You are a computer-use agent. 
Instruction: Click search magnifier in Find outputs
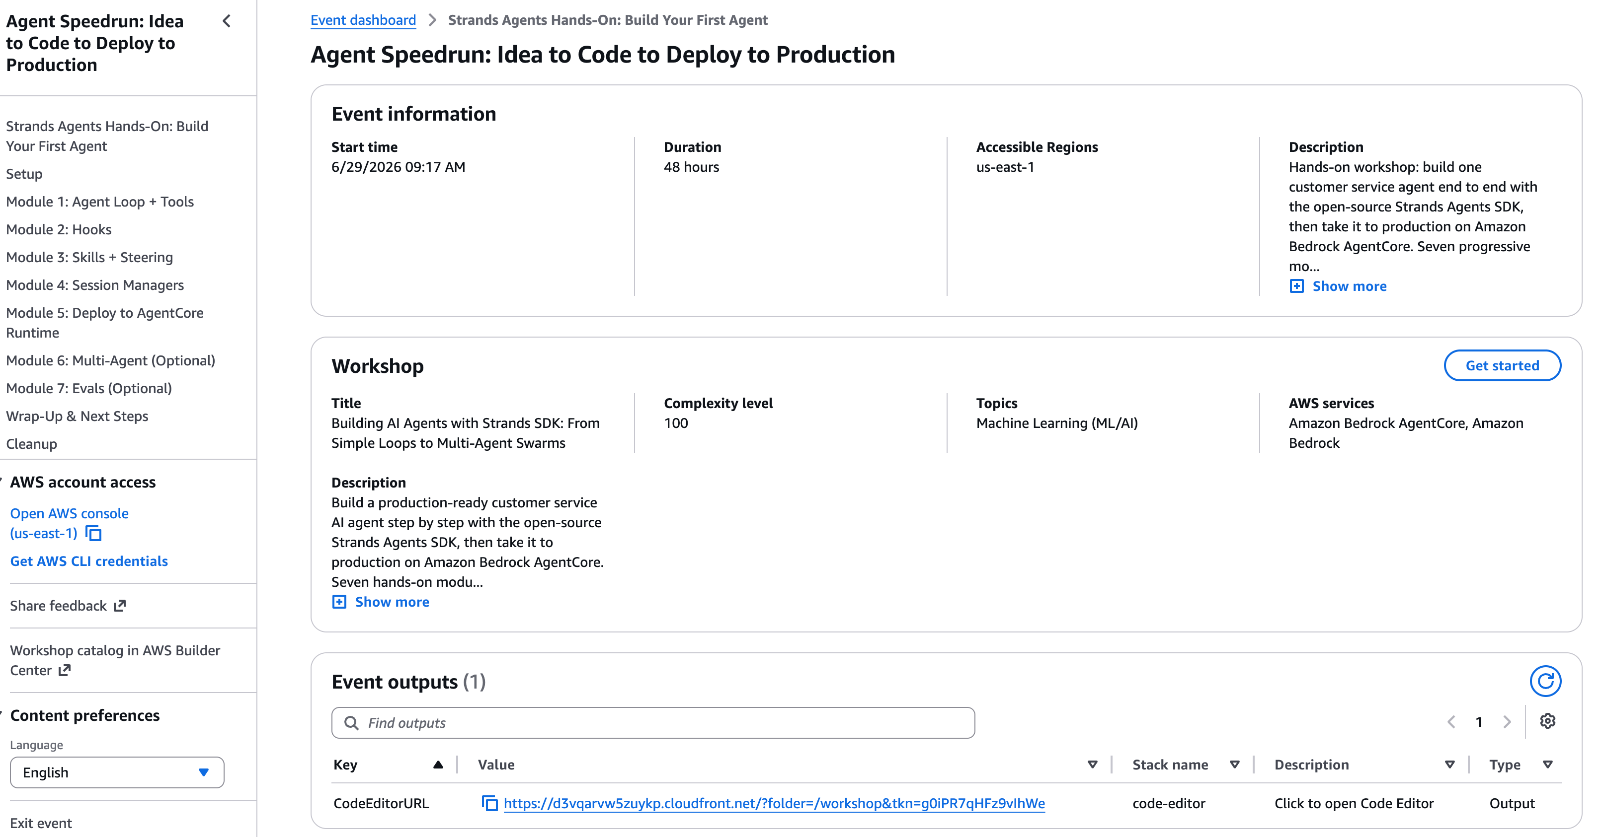pyautogui.click(x=352, y=723)
